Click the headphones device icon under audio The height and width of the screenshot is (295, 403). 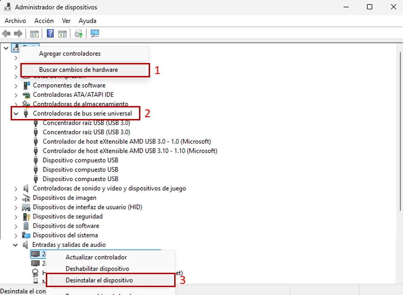(x=35, y=272)
